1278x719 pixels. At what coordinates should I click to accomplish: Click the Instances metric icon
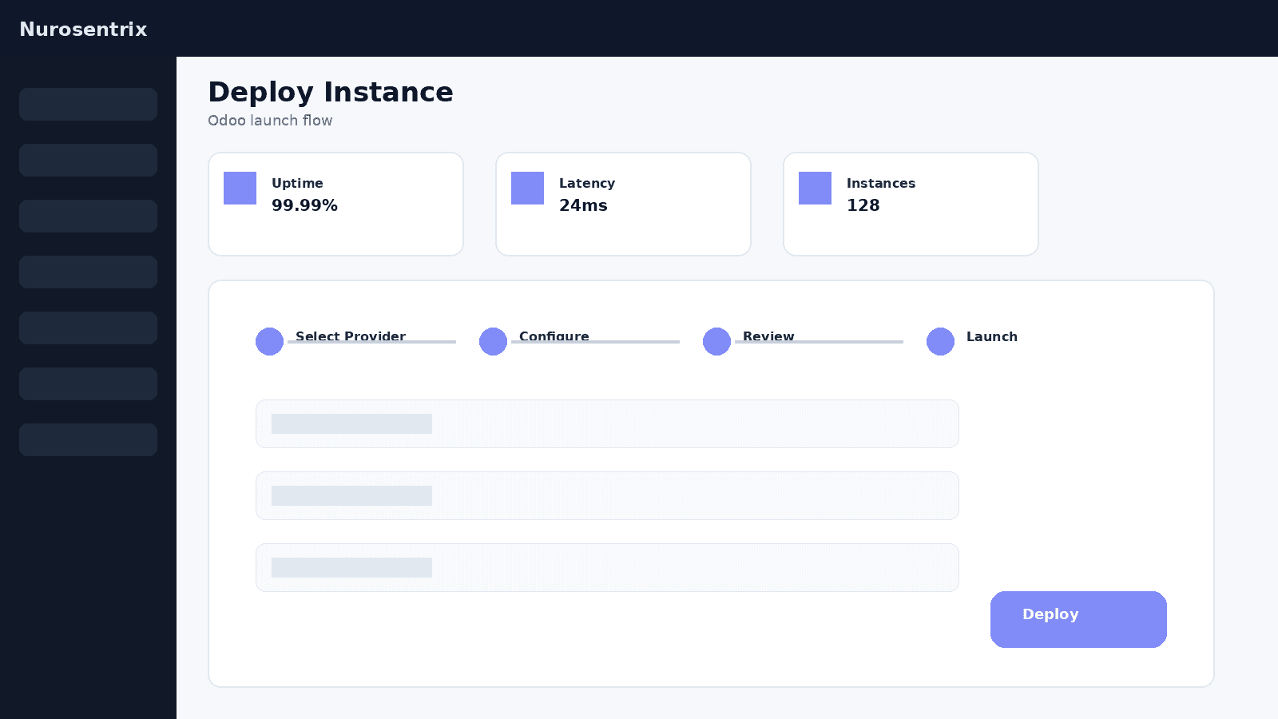click(x=815, y=188)
